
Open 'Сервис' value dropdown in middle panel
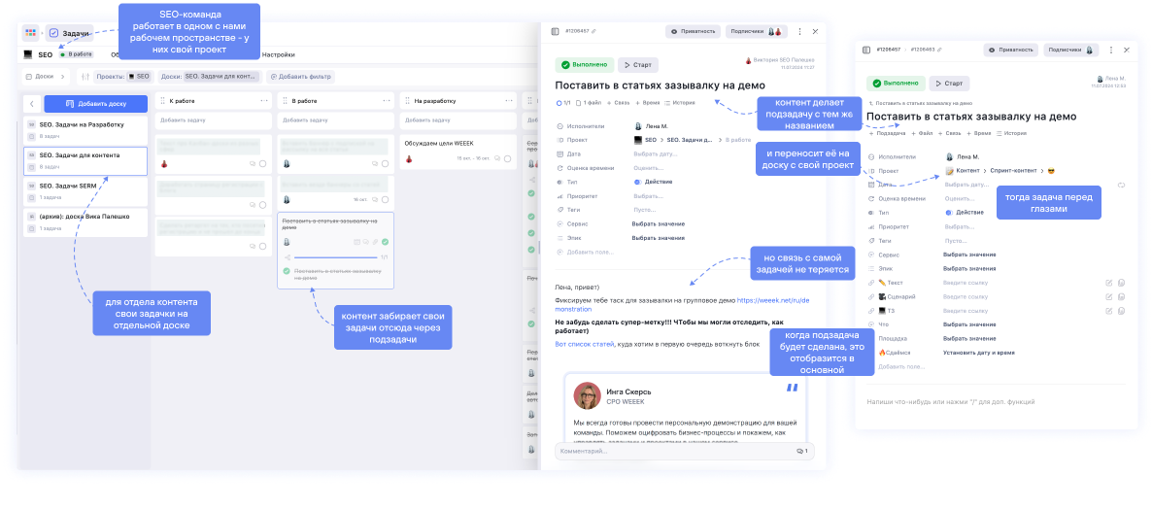(658, 223)
